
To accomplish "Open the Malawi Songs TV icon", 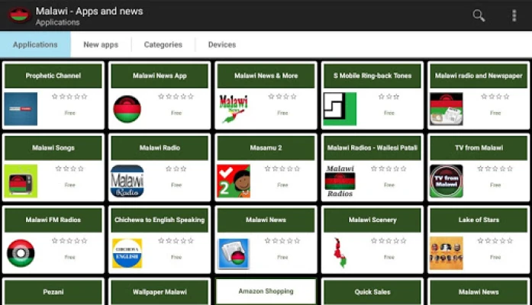I will [x=21, y=181].
